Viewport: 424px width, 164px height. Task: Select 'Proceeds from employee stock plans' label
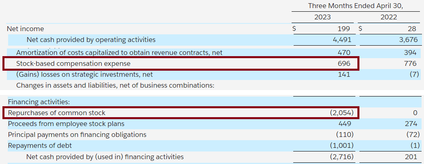pos(66,124)
